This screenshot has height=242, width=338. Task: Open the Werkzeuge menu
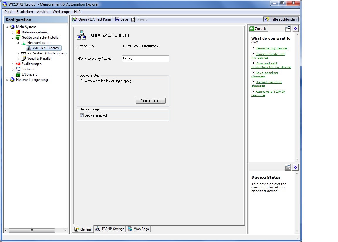point(61,12)
